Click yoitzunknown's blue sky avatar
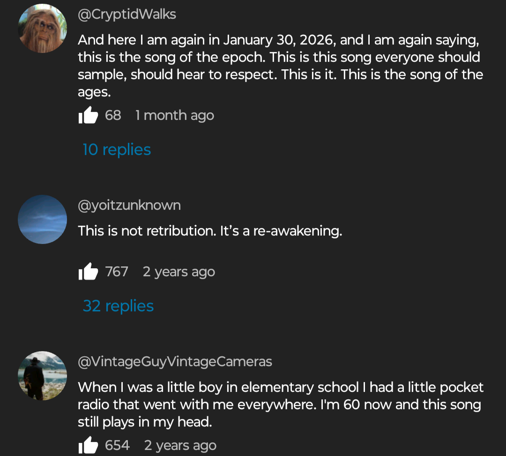 coord(42,219)
